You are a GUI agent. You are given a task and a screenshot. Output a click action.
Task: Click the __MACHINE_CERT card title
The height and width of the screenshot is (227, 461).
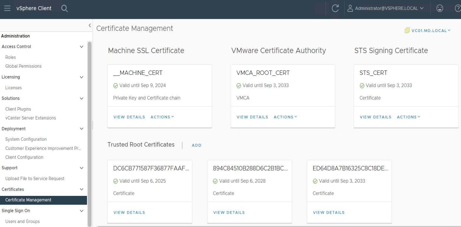click(x=138, y=73)
